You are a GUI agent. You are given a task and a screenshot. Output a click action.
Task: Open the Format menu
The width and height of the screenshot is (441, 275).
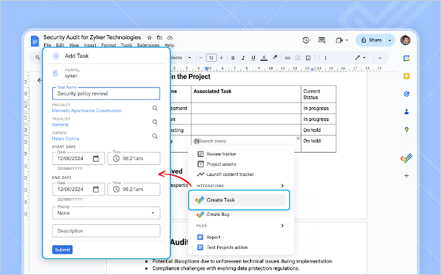109,45
